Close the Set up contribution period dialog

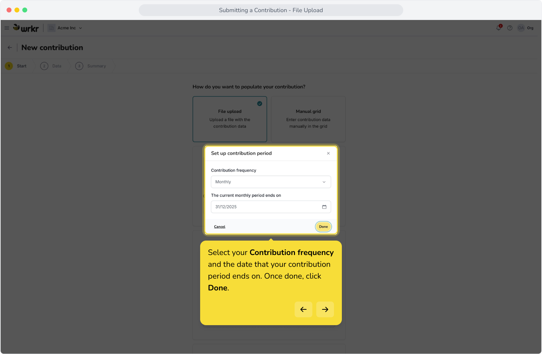pos(328,153)
